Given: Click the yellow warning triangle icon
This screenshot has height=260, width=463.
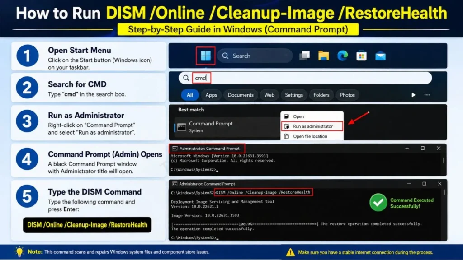Looking at the screenshot, I should pyautogui.click(x=290, y=252).
